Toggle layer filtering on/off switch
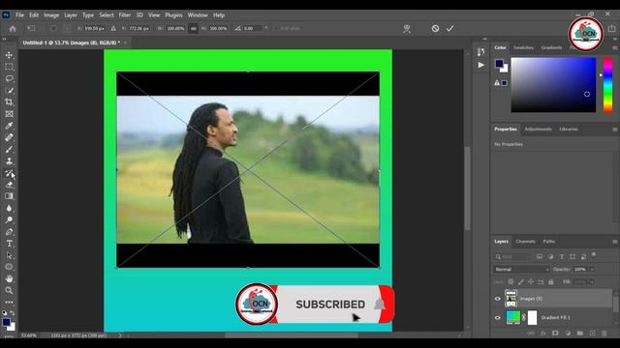 pyautogui.click(x=594, y=255)
